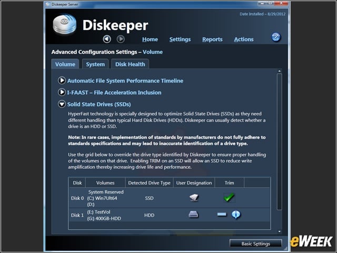Click the scrollbar down arrow
This screenshot has width=337, height=253.
280,231
